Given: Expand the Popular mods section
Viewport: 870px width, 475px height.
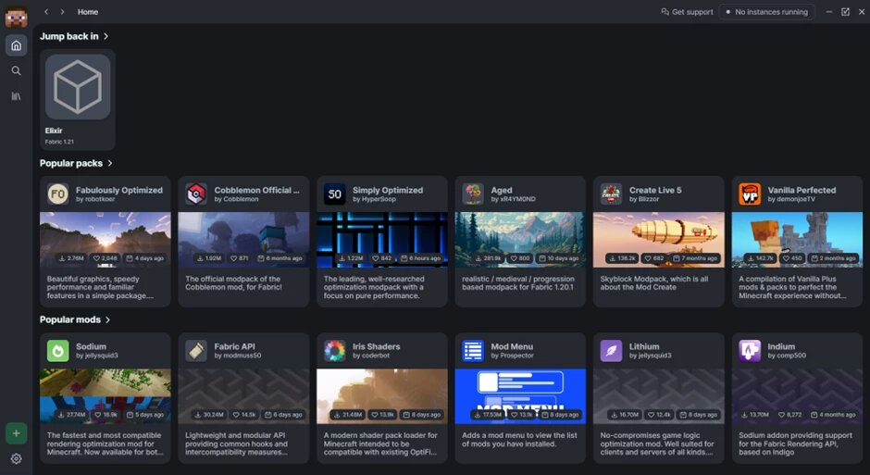Looking at the screenshot, I should coord(75,319).
